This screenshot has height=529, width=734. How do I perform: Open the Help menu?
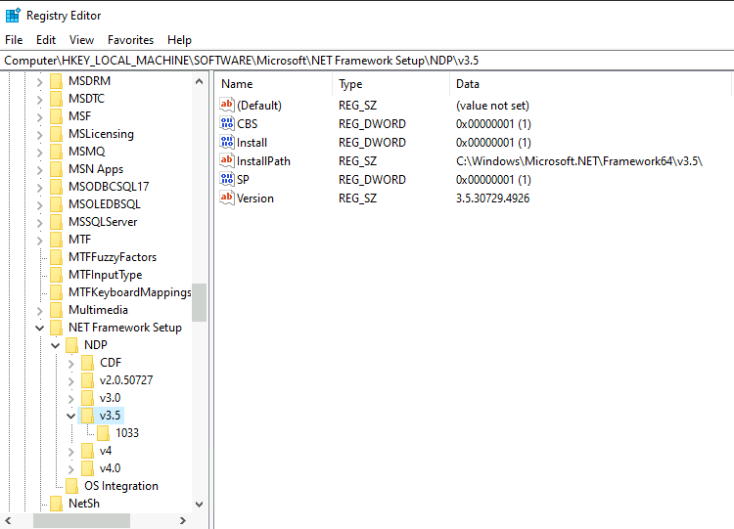180,40
